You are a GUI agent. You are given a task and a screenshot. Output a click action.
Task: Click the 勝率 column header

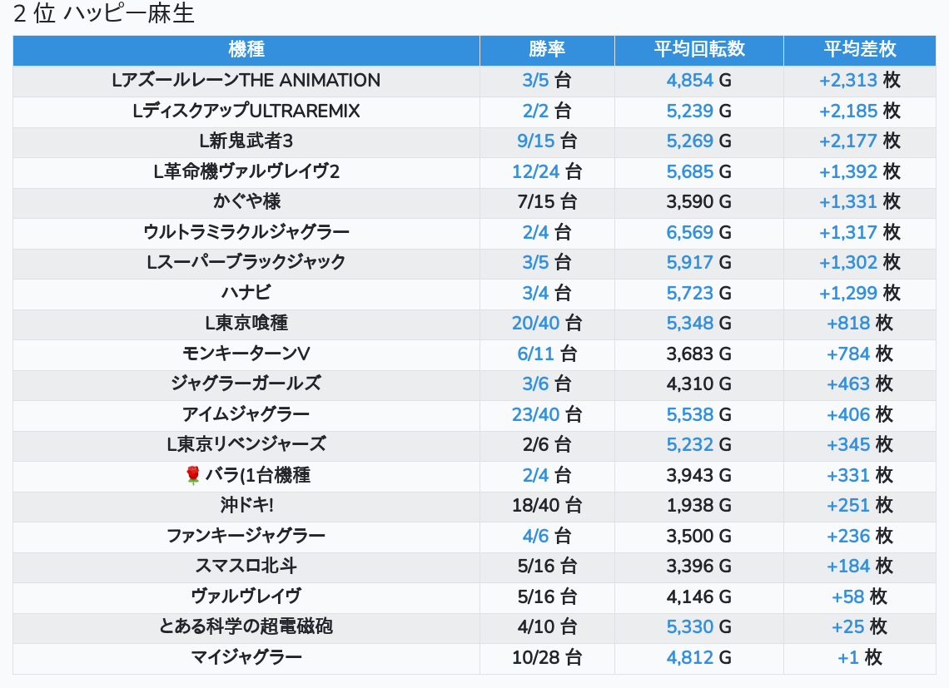tap(547, 50)
